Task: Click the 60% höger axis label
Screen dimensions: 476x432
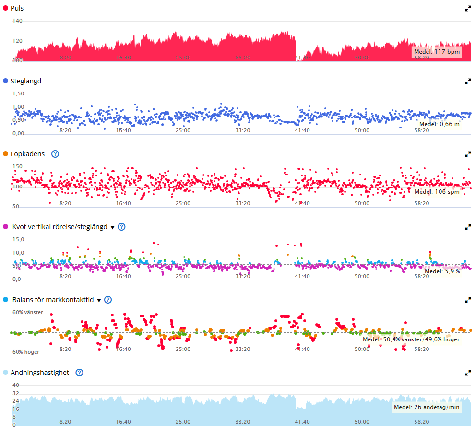Action: tap(26, 352)
